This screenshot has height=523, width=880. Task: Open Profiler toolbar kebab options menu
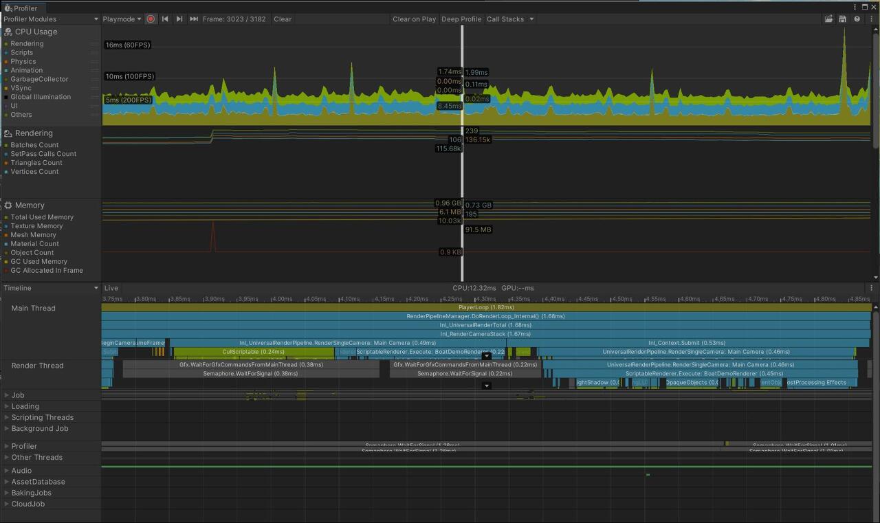tap(871, 19)
